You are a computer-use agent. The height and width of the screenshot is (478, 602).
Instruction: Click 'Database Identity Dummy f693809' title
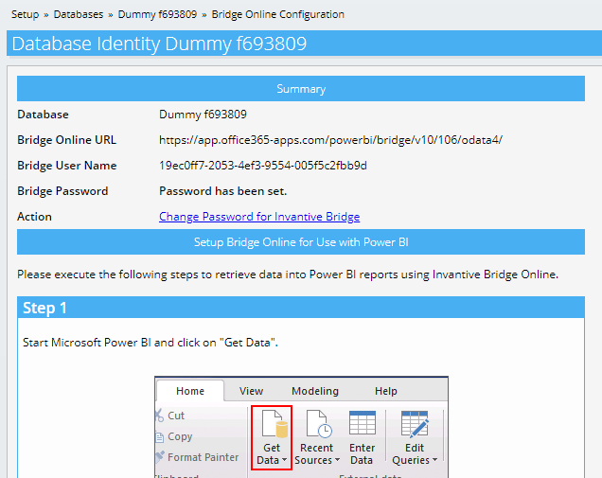(x=159, y=44)
